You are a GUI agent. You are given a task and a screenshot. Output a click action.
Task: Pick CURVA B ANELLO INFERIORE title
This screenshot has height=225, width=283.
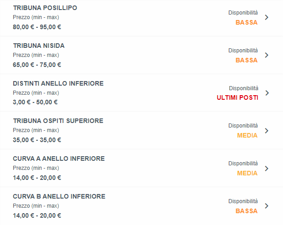(x=59, y=196)
